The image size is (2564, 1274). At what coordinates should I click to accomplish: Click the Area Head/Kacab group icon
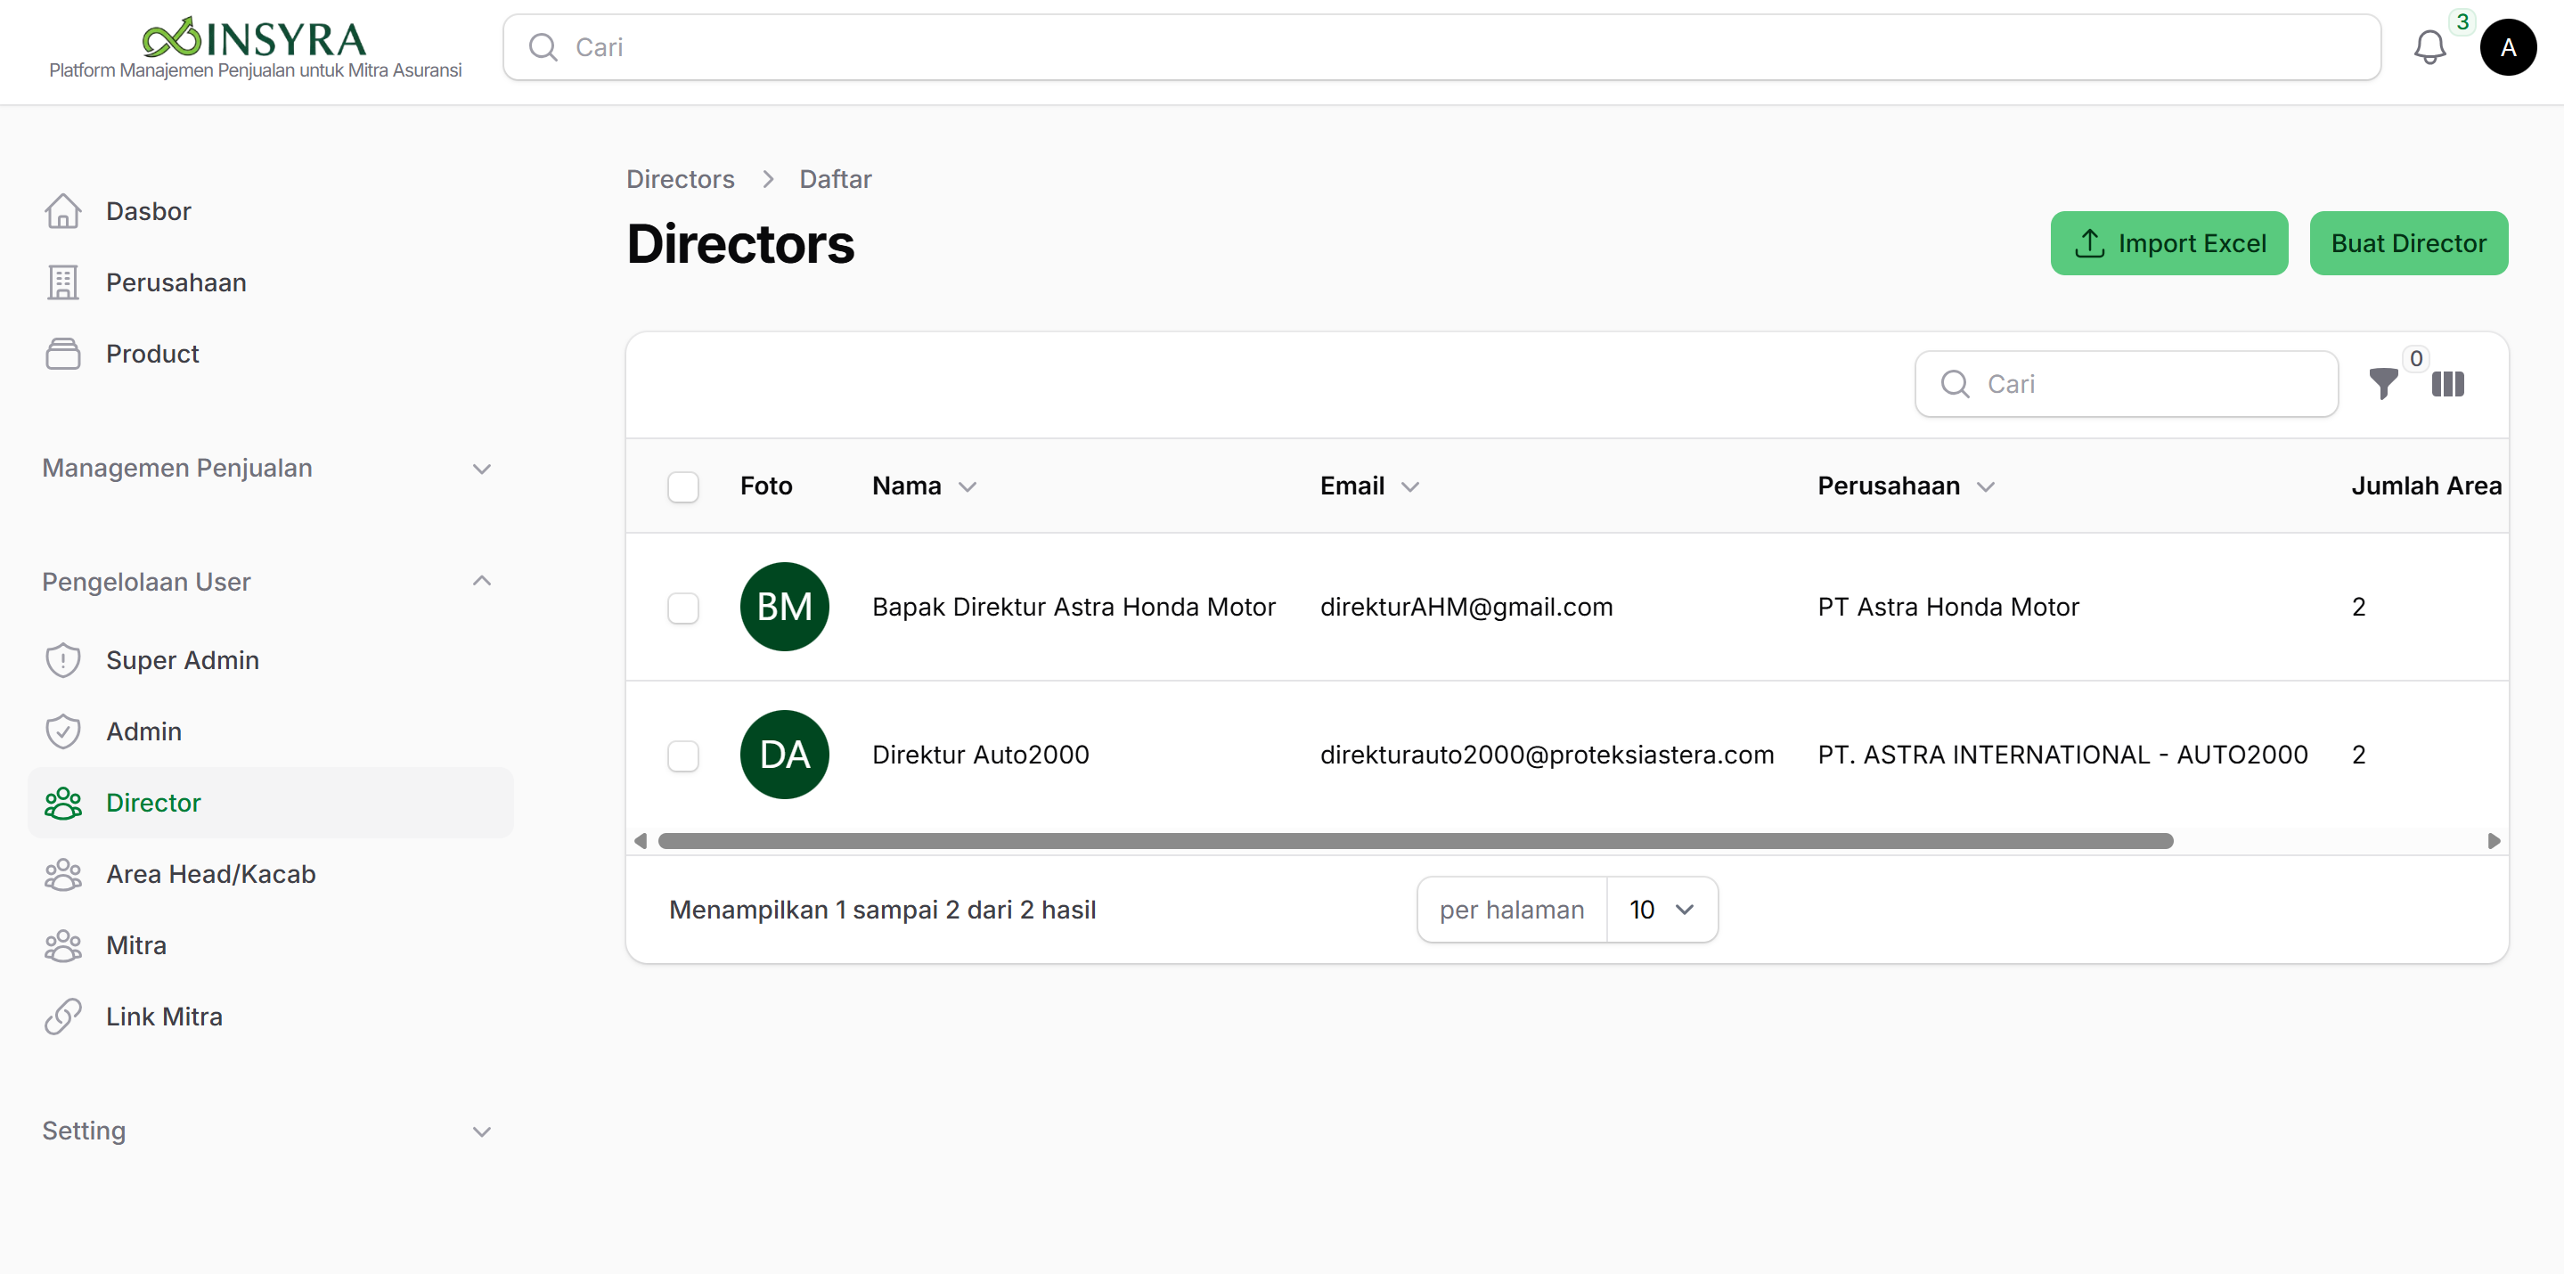pos(62,874)
